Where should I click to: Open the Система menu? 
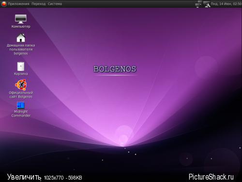[55, 4]
